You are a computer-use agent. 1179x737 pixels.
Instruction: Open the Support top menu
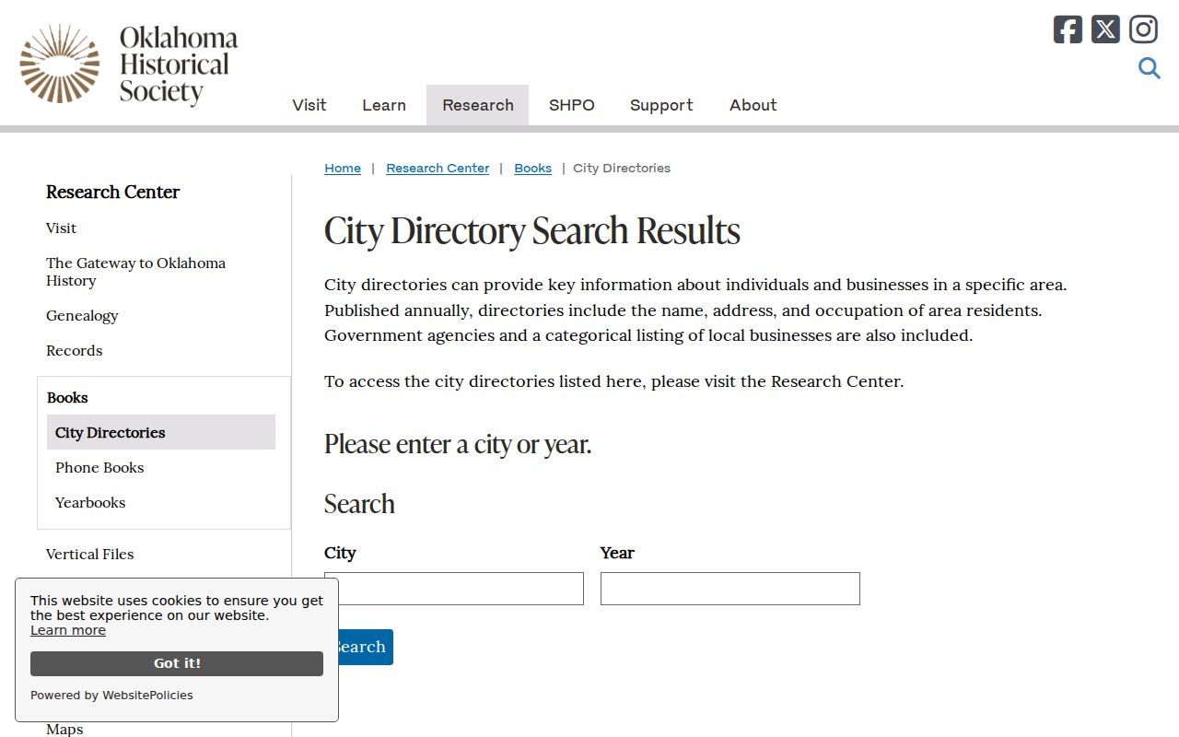[x=661, y=105]
